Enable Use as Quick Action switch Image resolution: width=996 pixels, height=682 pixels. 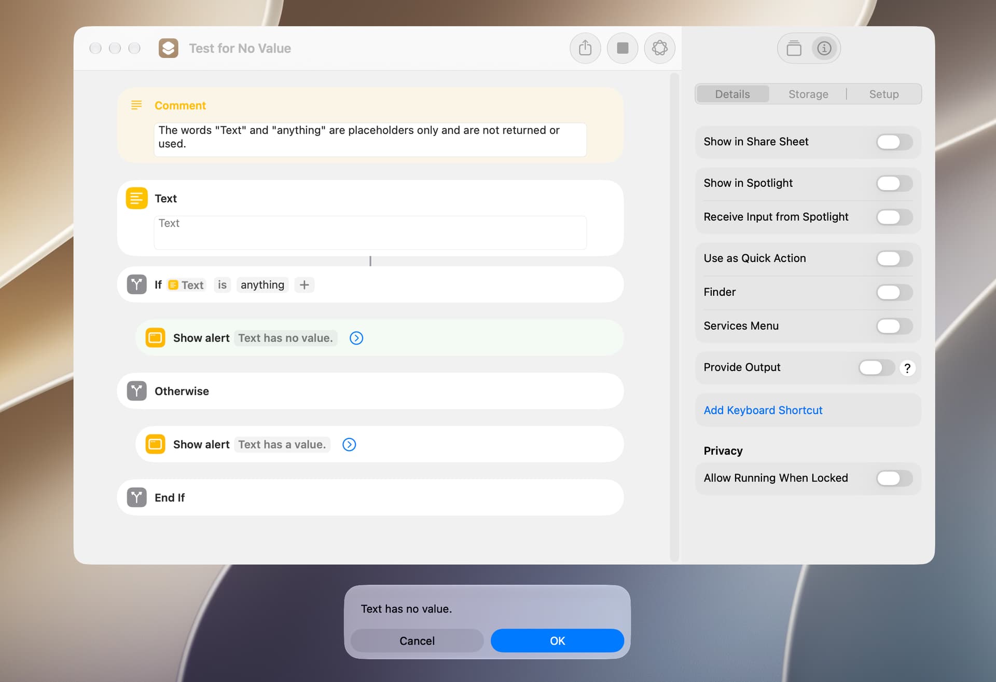894,258
